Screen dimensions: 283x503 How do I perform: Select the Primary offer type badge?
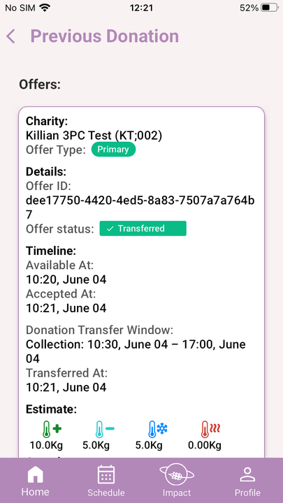114,150
